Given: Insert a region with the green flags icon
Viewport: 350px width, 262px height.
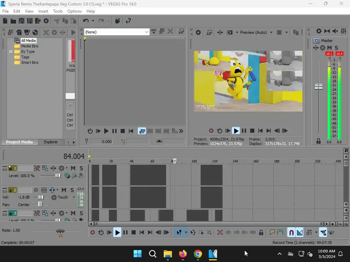Looking at the screenshot, I should (280, 233).
